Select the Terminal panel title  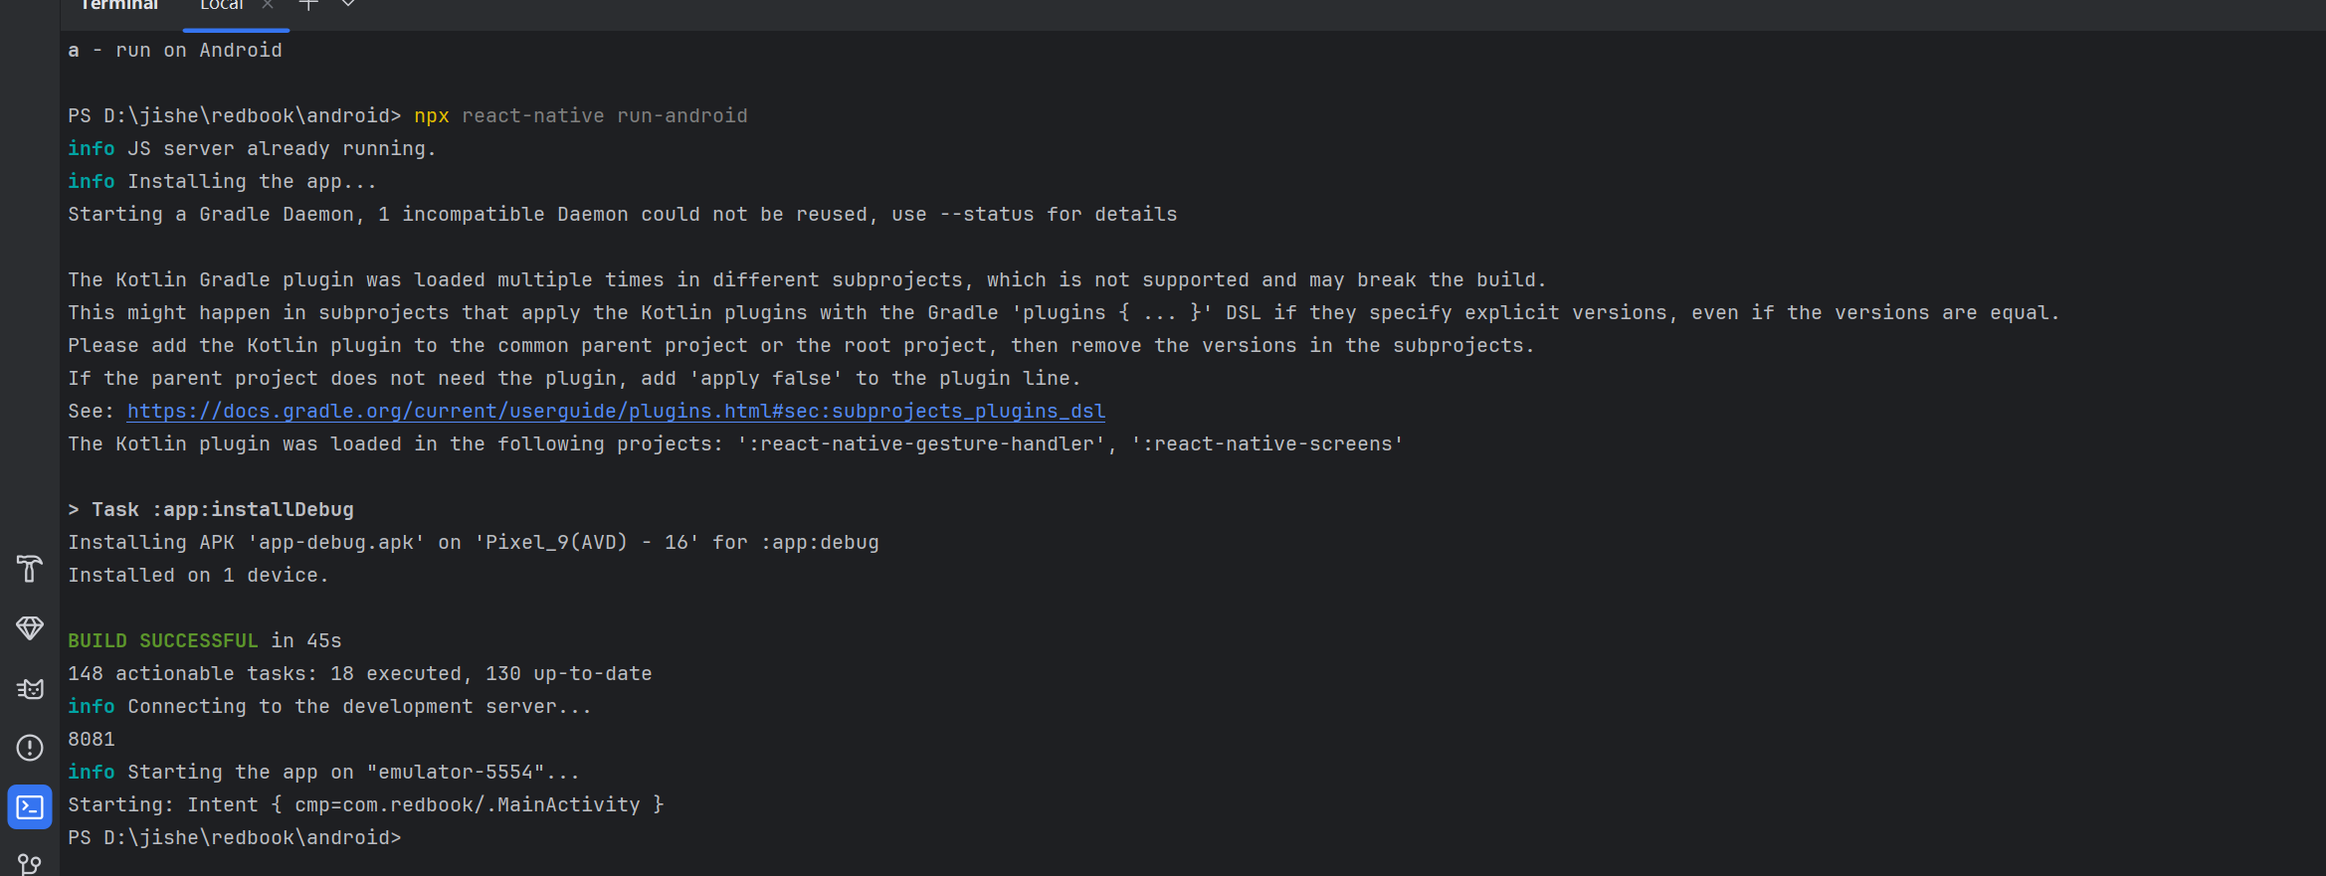pos(118,6)
